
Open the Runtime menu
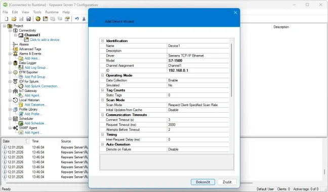click(52, 12)
